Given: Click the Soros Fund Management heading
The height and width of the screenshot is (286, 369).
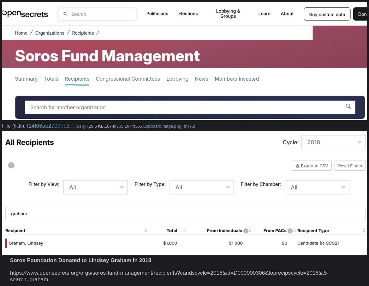Looking at the screenshot, I should (x=107, y=56).
